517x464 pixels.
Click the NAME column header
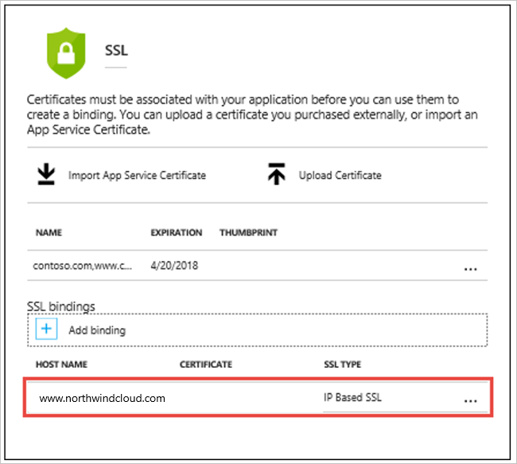point(49,232)
